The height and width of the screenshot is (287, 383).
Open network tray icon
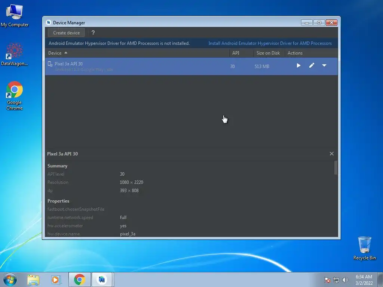pyautogui.click(x=336, y=280)
